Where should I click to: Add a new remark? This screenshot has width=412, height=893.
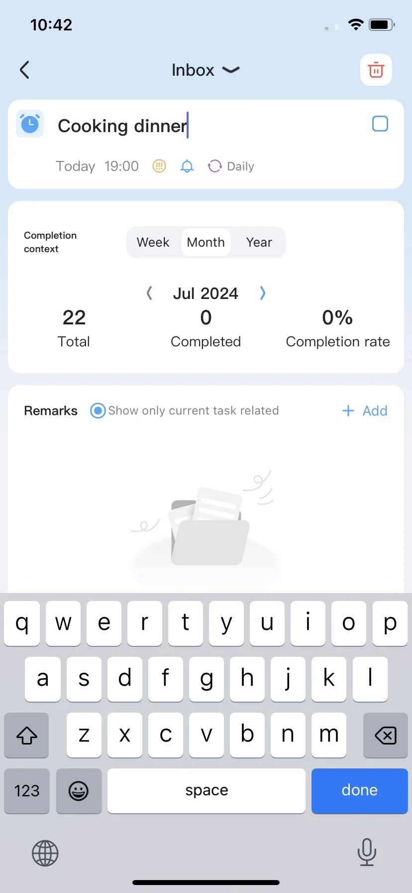coord(365,411)
